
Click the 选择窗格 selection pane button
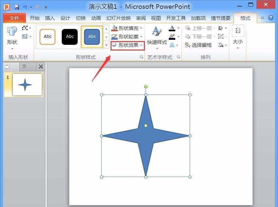199,45
